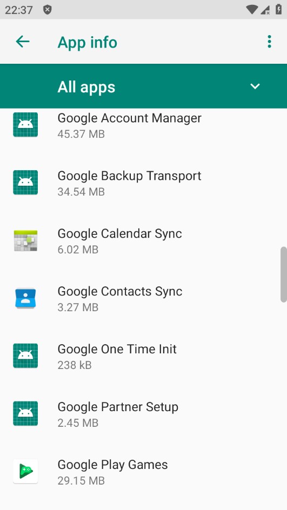Image resolution: width=287 pixels, height=510 pixels.
Task: Tap the Wi-Fi status bar icon
Action: pos(252,9)
